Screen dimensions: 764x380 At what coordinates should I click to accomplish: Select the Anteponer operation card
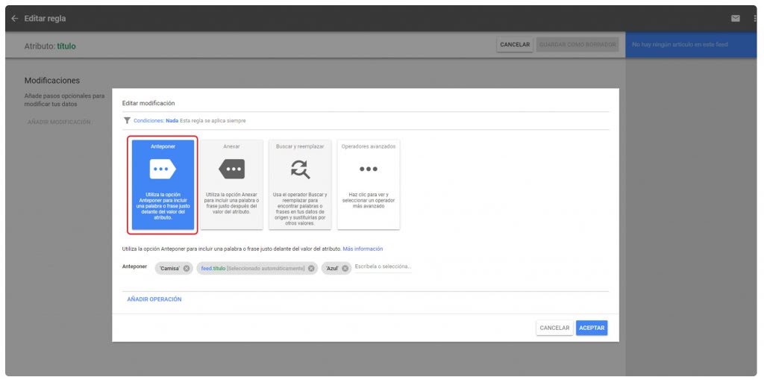pos(163,184)
